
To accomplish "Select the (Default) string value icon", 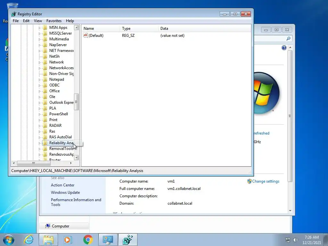I will pyautogui.click(x=85, y=35).
